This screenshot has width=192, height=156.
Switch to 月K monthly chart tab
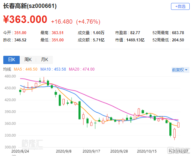point(44,60)
